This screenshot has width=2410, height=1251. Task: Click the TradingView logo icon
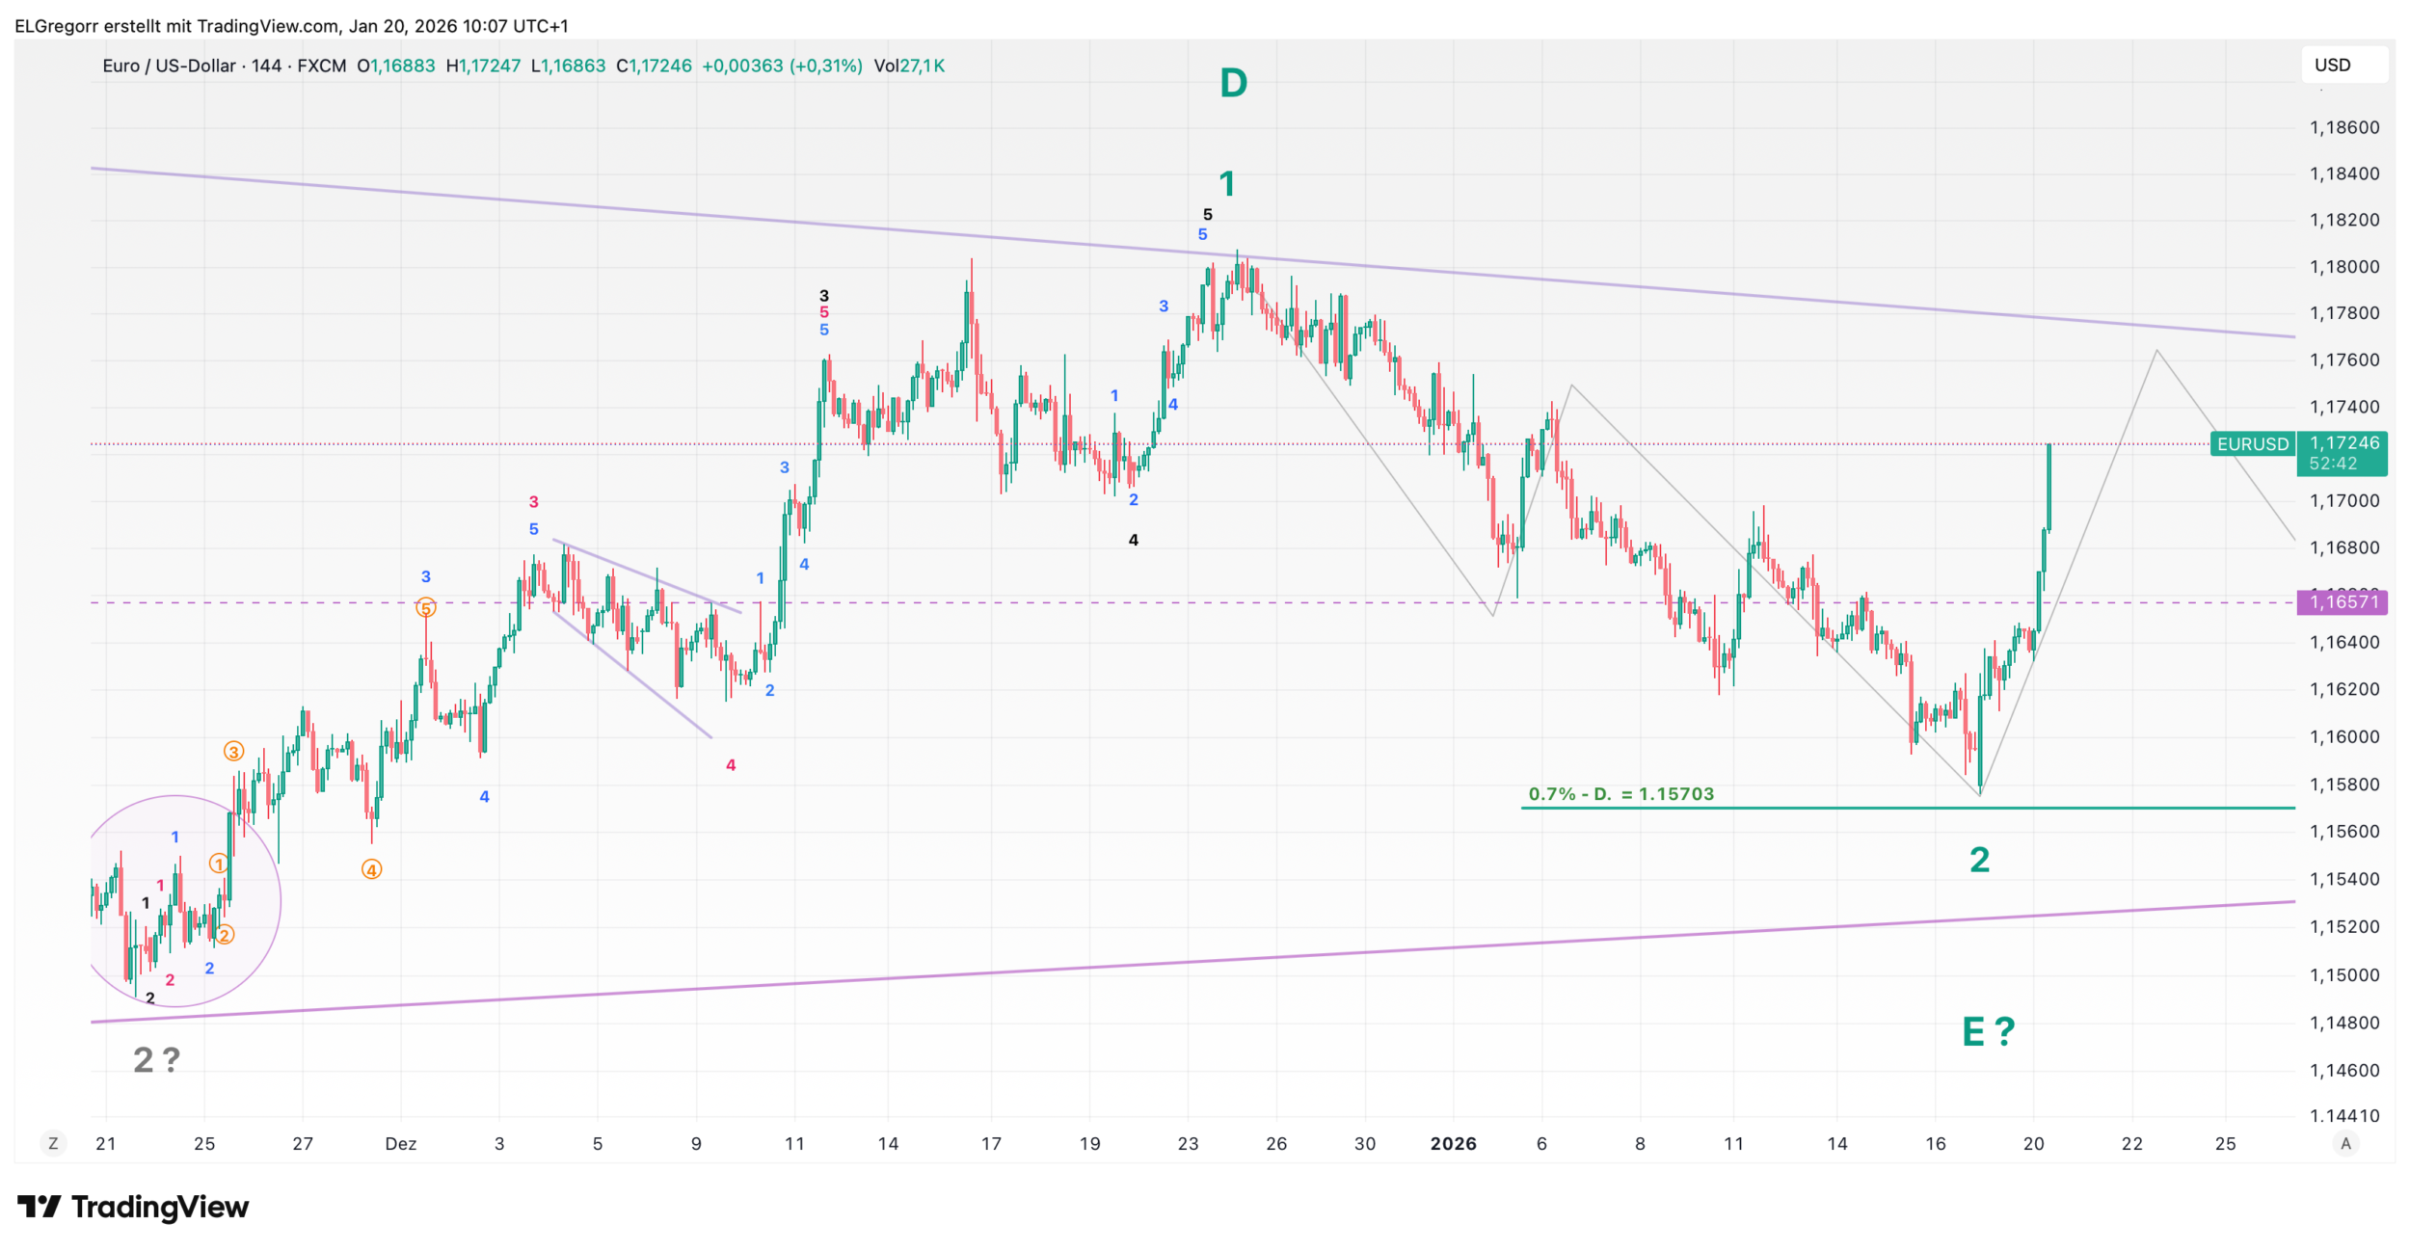pyautogui.click(x=40, y=1207)
